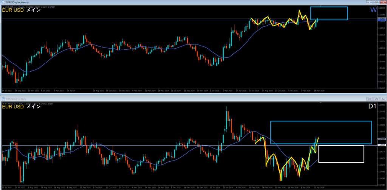387x190 pixels.
Task: Click the Daily chart window's title bar icon
Action: pyautogui.click(x=2, y=100)
